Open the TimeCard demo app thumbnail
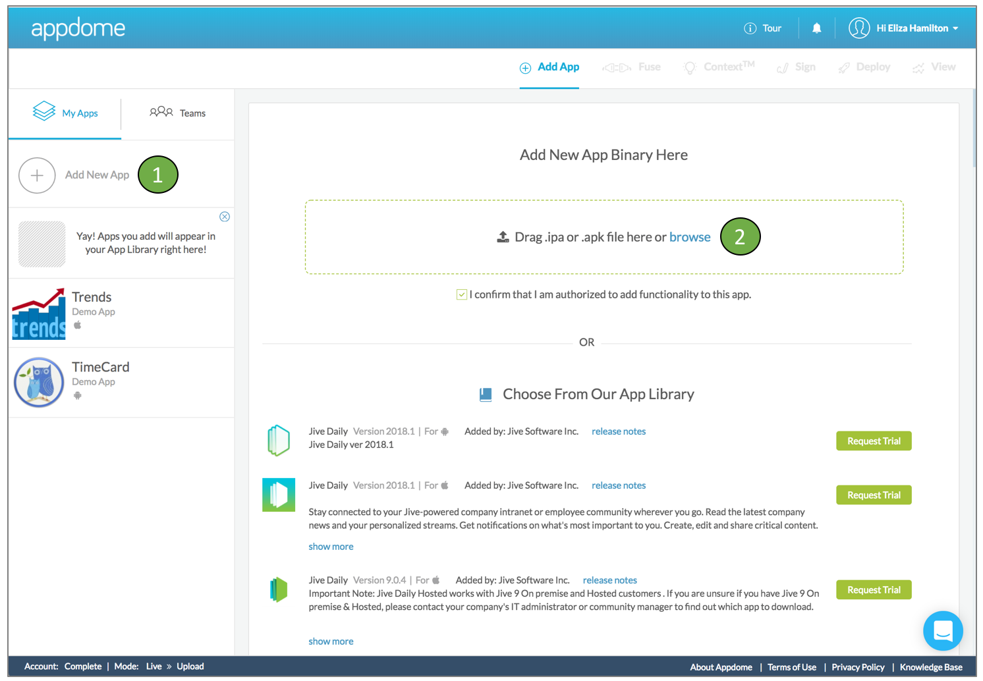This screenshot has height=681, width=983. click(x=39, y=383)
